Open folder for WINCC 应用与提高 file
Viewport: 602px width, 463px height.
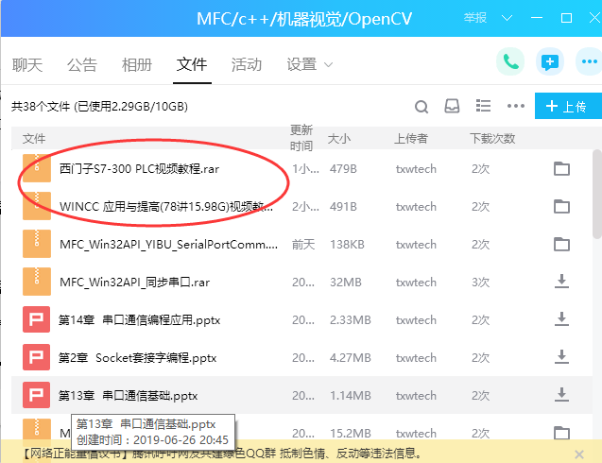pyautogui.click(x=561, y=206)
